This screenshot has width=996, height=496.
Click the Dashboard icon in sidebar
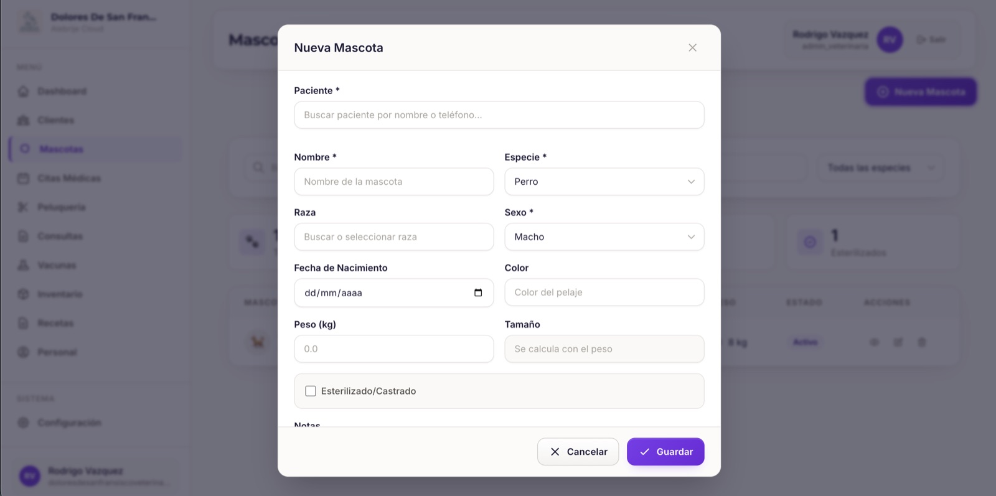pyautogui.click(x=24, y=91)
